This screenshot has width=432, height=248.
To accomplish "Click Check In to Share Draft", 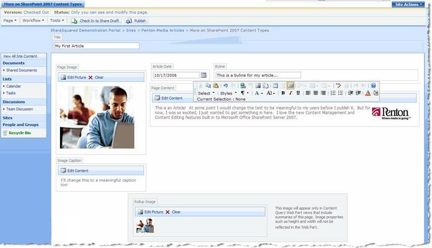I will [96, 21].
